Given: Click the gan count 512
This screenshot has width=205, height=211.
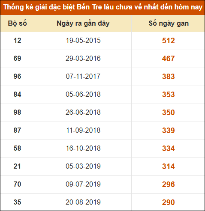Looking at the screenshot, I should click(x=169, y=41).
